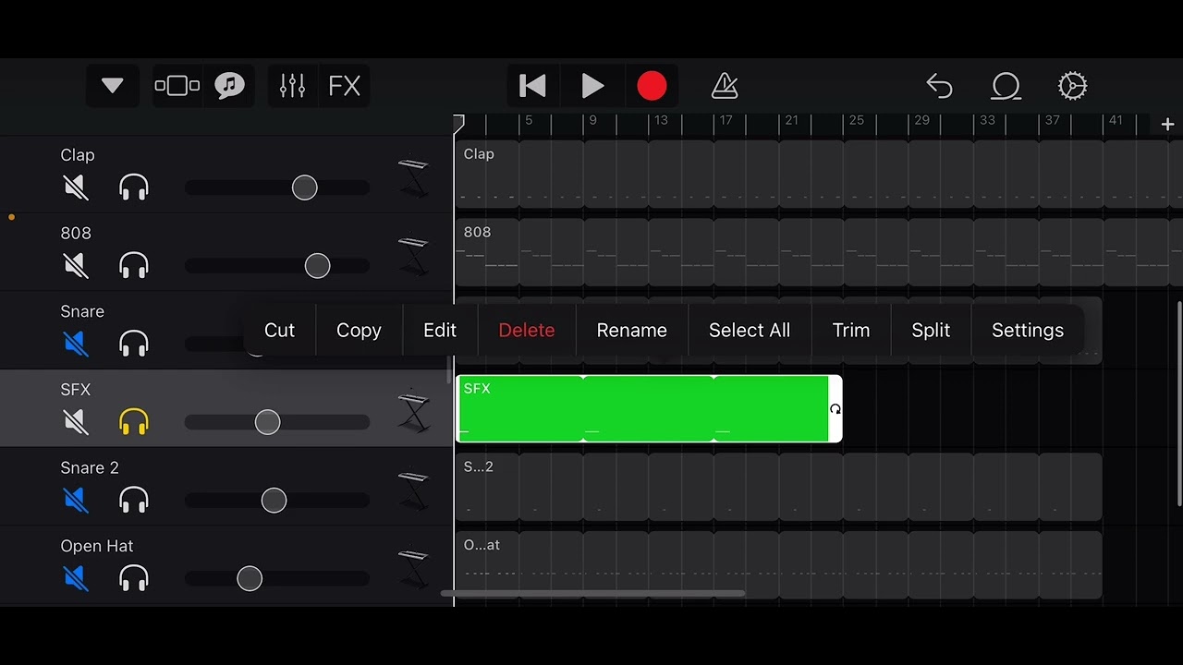Screen dimensions: 1183x665
Task: Select the Open Hat track header name
Action: pyautogui.click(x=97, y=546)
